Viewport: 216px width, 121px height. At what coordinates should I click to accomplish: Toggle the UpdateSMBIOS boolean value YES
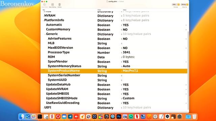pos(126,94)
